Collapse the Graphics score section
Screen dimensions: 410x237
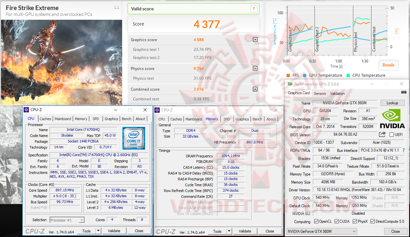click(255, 40)
